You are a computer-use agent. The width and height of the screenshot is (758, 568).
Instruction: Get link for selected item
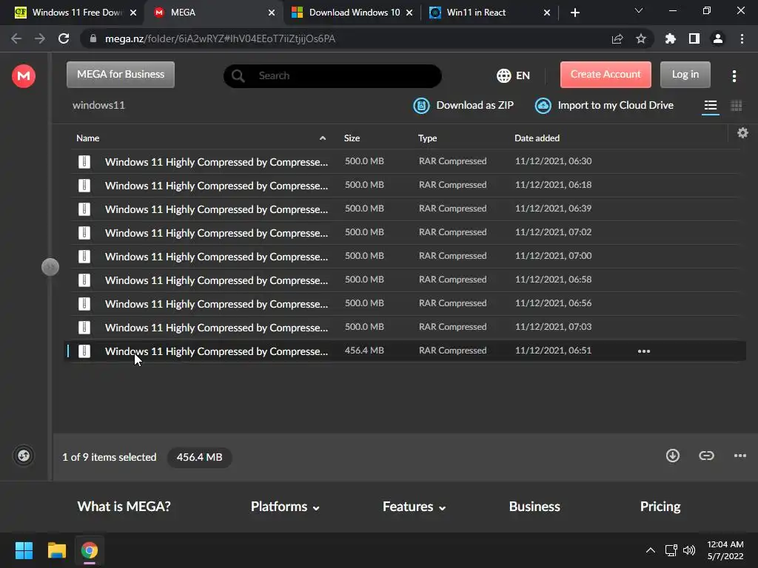point(706,456)
